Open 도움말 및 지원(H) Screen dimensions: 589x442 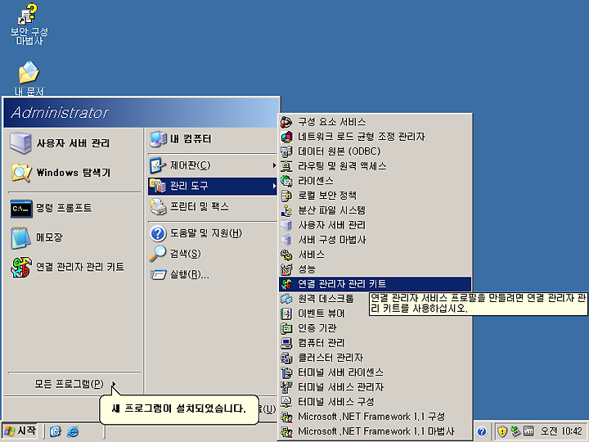pos(212,233)
